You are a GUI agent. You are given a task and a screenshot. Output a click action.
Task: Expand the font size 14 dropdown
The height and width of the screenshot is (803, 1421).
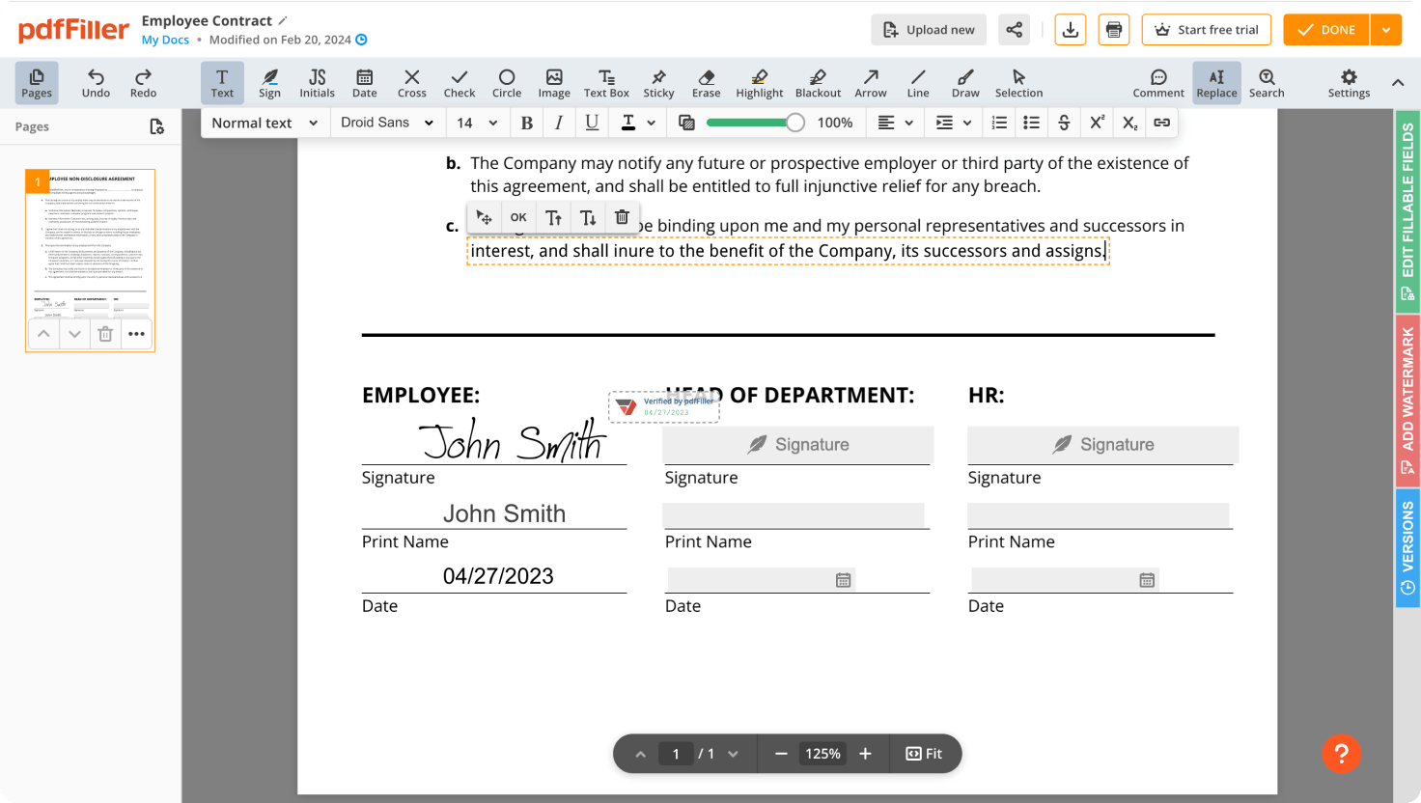coord(476,123)
